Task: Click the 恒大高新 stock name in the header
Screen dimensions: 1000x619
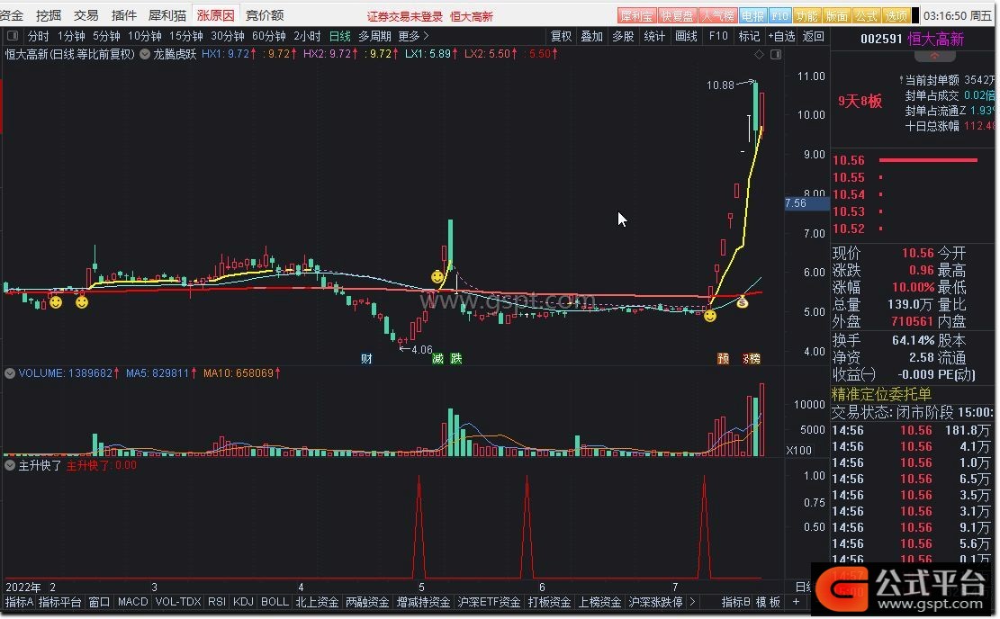Action: tap(935, 39)
